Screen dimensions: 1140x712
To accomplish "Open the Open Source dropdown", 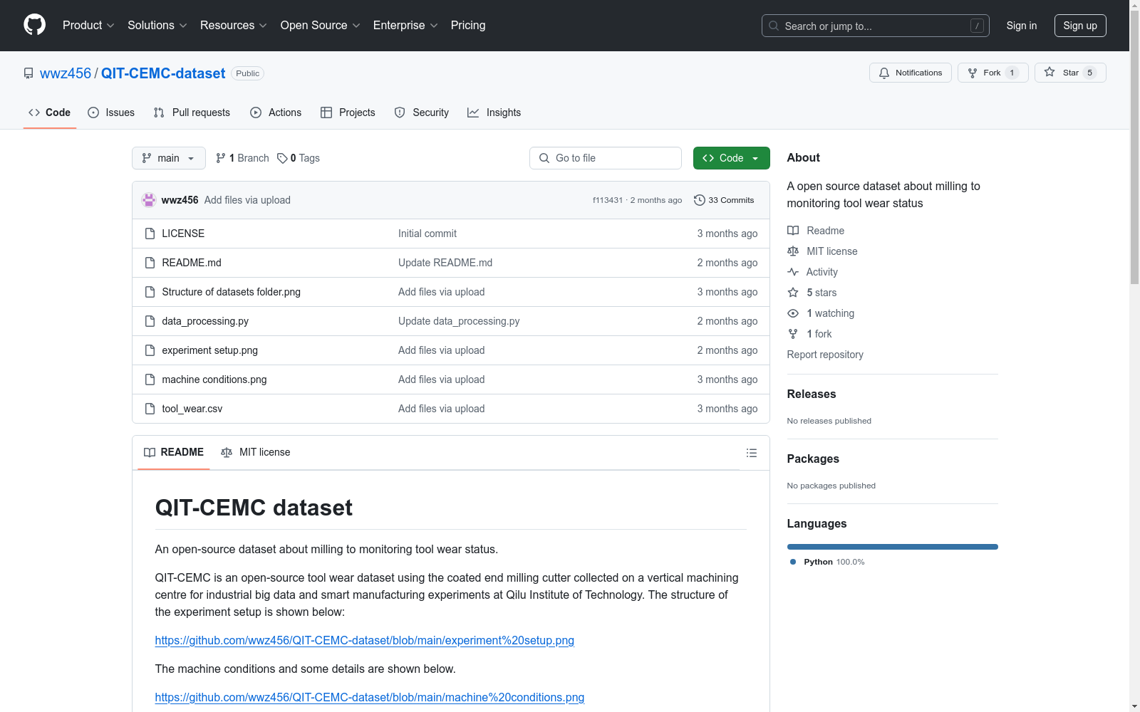I will (321, 26).
